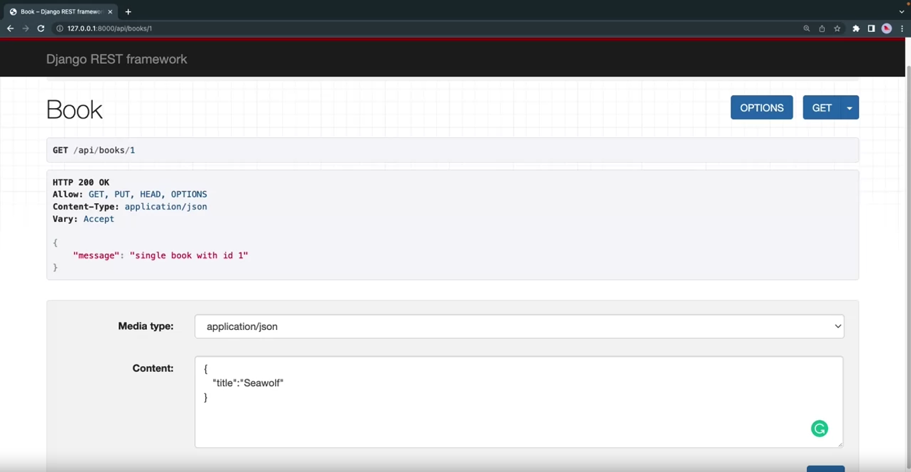This screenshot has height=472, width=911.
Task: Open the browser side panel icon
Action: (871, 29)
